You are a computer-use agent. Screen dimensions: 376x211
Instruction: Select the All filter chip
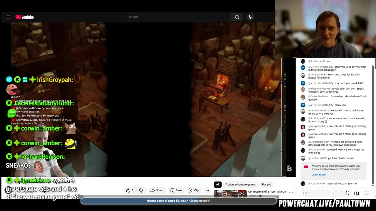(x=218, y=185)
